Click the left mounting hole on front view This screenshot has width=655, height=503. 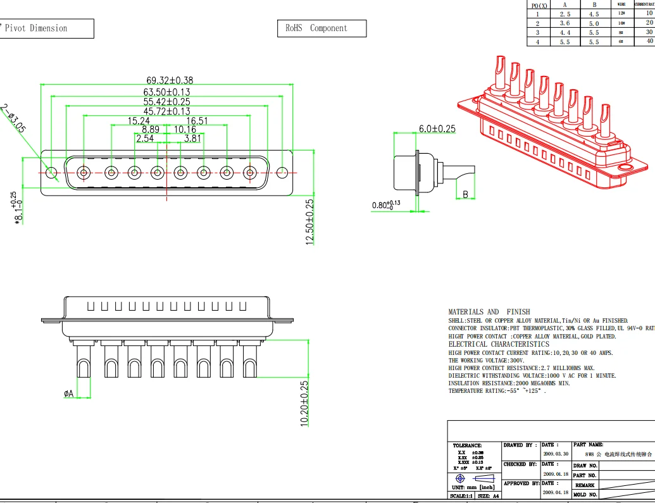pyautogui.click(x=52, y=172)
